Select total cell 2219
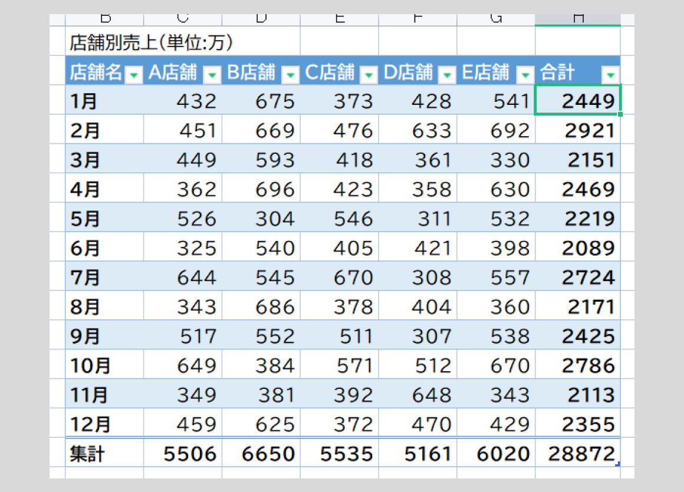Viewport: 684px width, 492px height. point(578,217)
